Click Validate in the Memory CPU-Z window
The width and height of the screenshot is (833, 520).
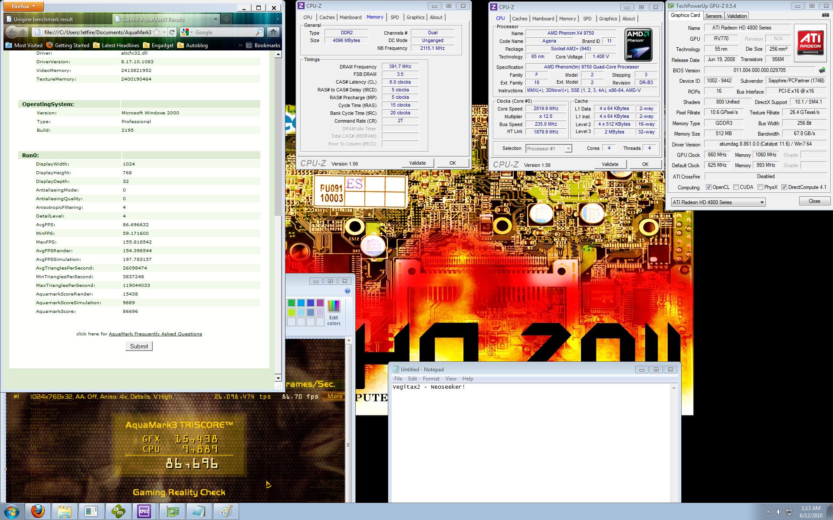417,163
